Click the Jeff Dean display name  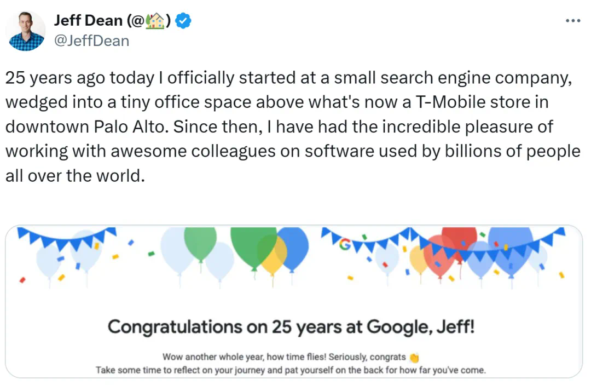coord(88,21)
